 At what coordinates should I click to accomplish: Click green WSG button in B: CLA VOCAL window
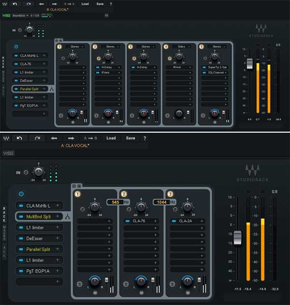tap(6, 15)
